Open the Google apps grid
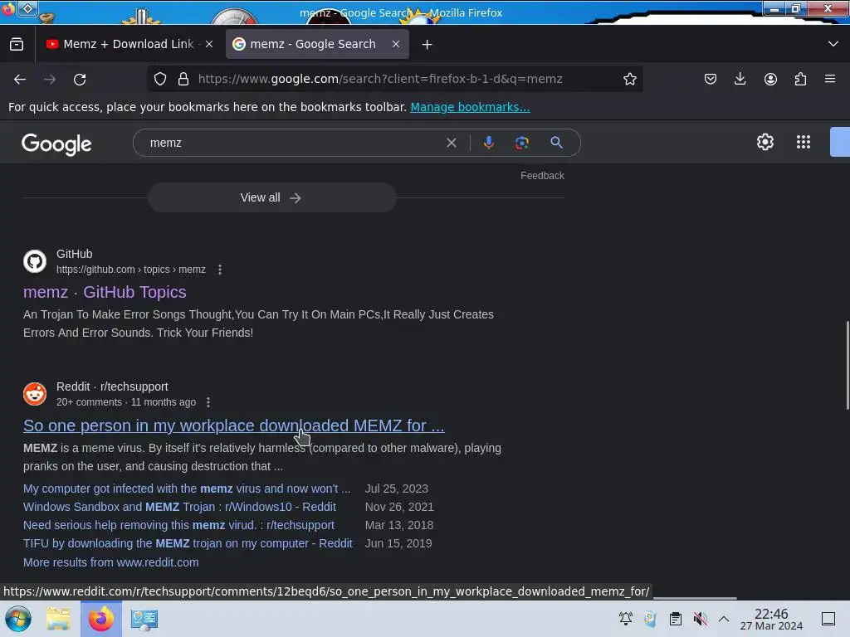Image resolution: width=850 pixels, height=637 pixels. click(804, 142)
